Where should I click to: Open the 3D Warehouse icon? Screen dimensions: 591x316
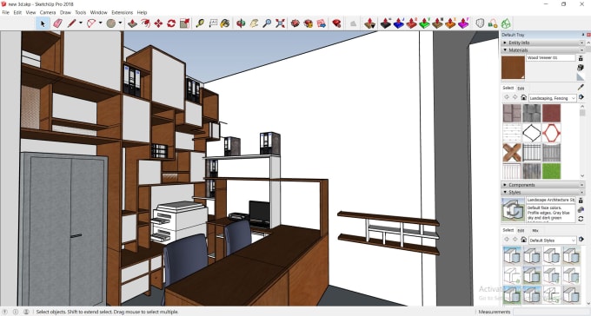(295, 23)
